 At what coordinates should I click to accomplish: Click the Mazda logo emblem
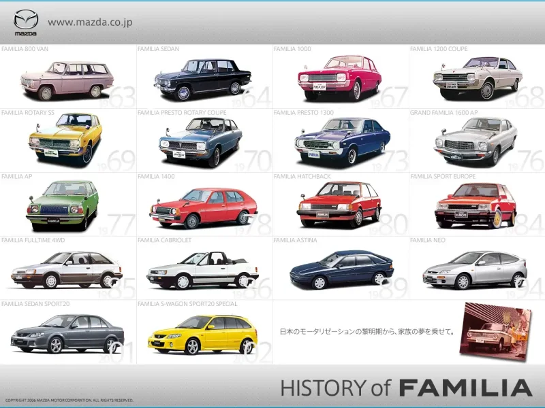click(26, 22)
